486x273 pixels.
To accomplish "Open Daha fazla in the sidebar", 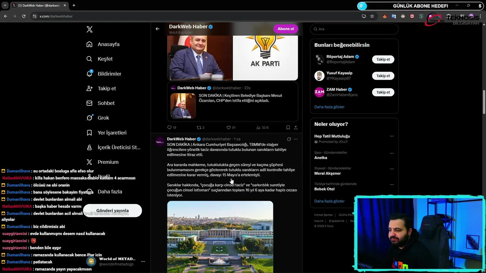I will coord(104,192).
